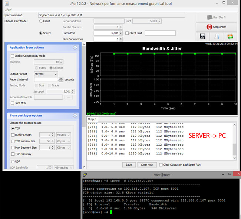Click the Bandwidth & Jitter chart title
The height and width of the screenshot is (219, 241).
[162, 49]
